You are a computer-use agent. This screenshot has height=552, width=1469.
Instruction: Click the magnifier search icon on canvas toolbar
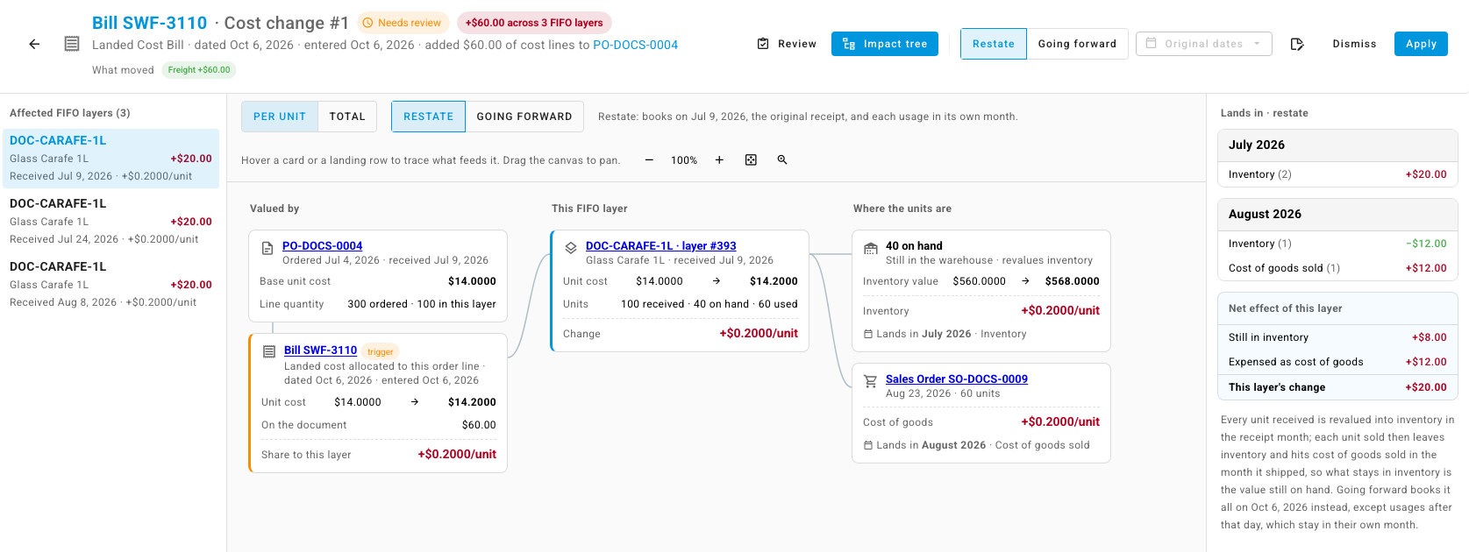pyautogui.click(x=782, y=160)
